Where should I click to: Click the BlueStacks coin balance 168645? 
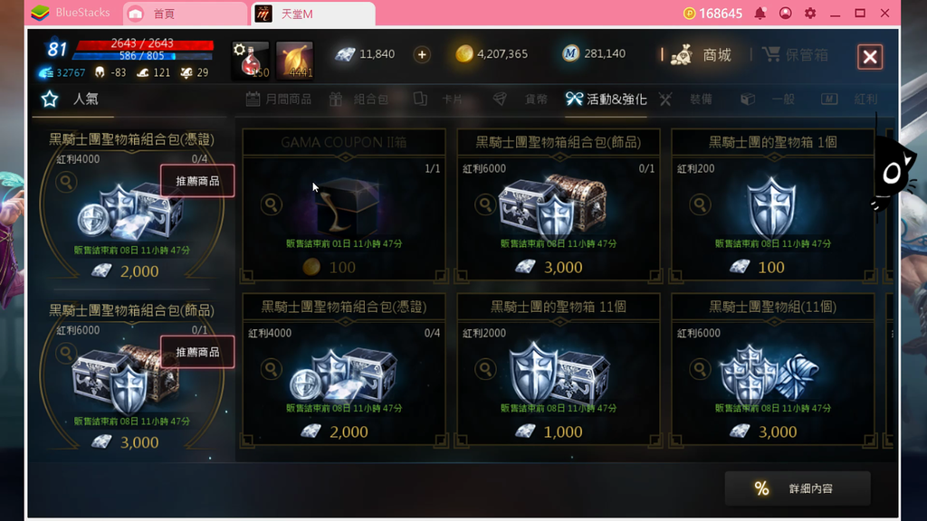click(713, 13)
